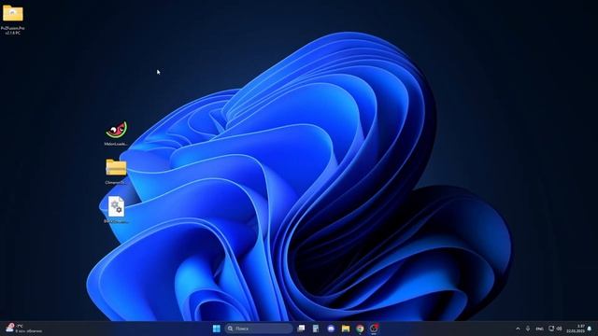
Task: Open File Explorer from the taskbar
Action: point(346,329)
